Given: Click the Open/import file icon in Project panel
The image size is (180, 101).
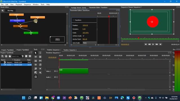Looking at the screenshot, I should (6, 56).
